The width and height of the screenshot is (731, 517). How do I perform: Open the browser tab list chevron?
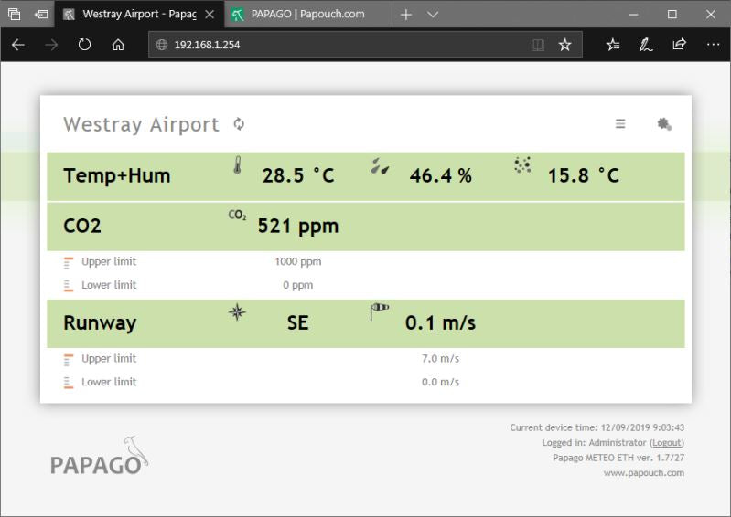433,15
